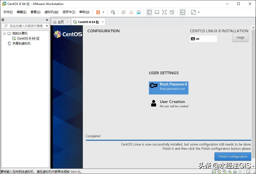Viewport: 256px width, 174px height.
Task: Select 共享的虚拟机 in the library tree
Action: (x=21, y=43)
